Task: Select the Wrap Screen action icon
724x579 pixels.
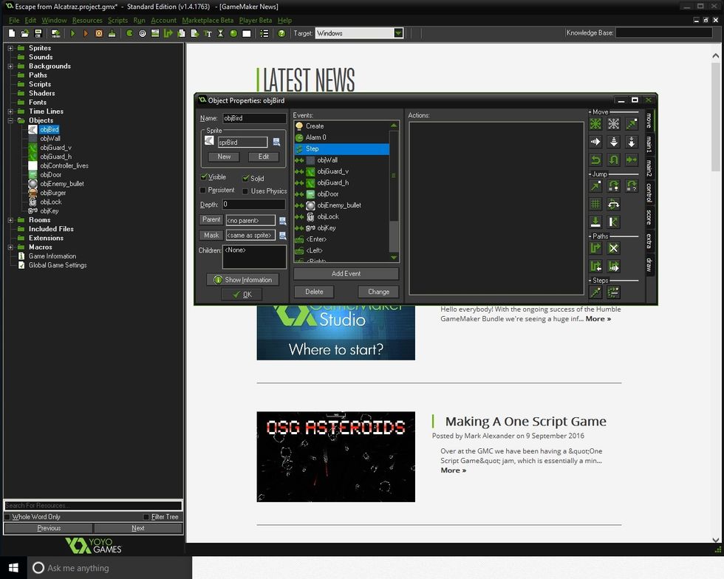Action: pos(614,204)
